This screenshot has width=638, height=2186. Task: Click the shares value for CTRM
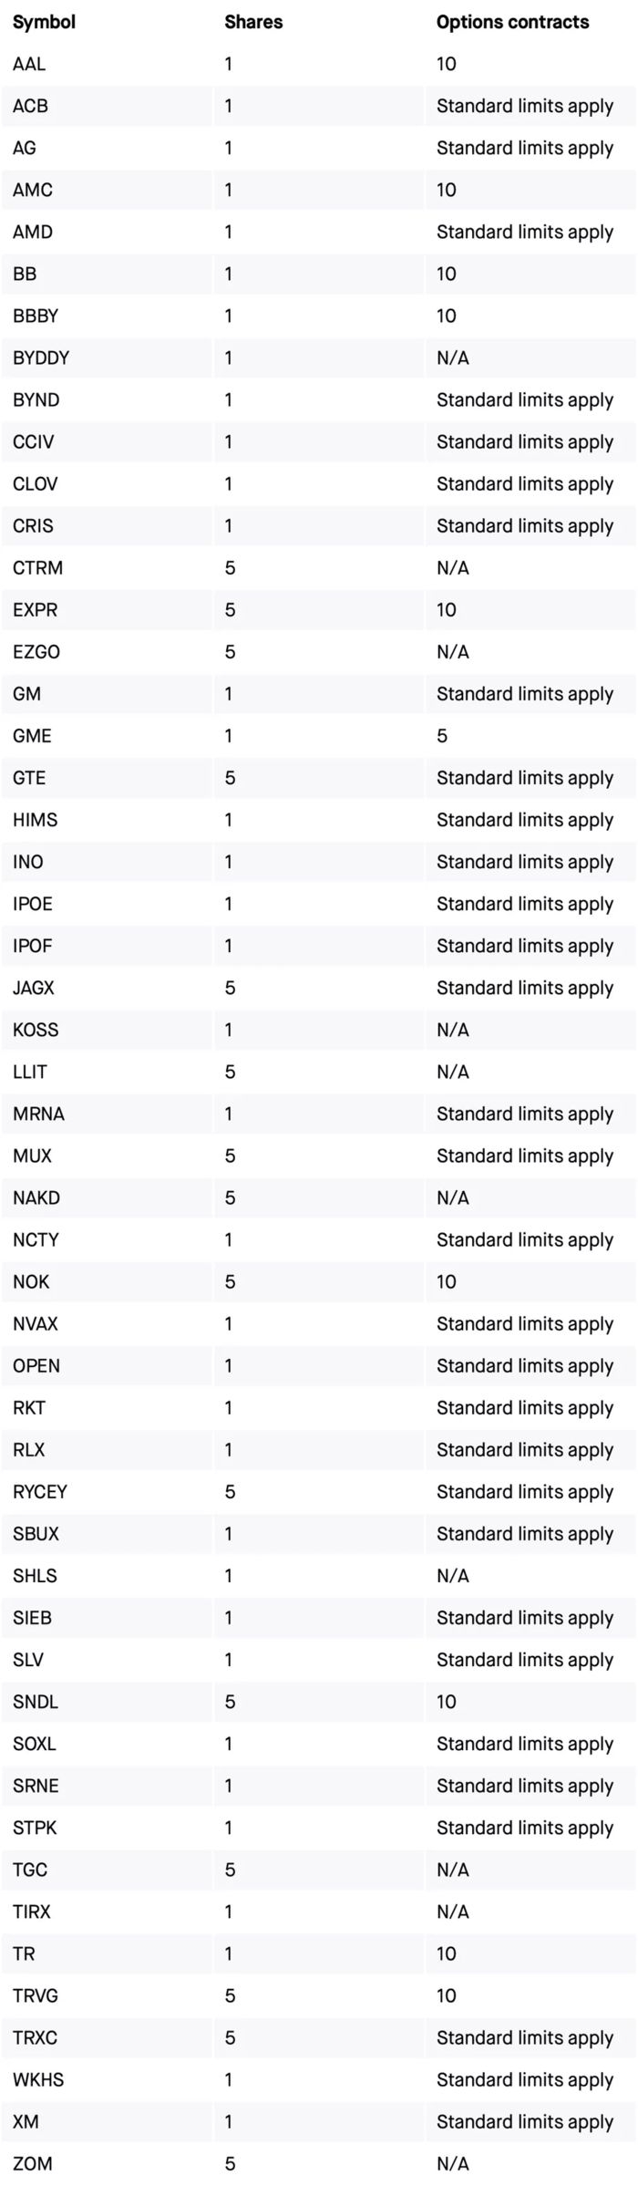point(230,568)
